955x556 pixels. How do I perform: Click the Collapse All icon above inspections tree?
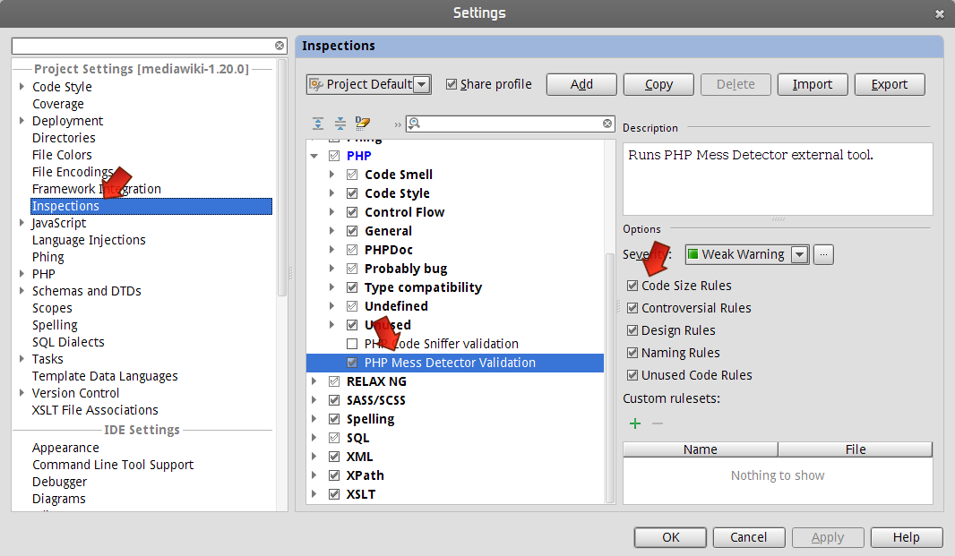(340, 124)
